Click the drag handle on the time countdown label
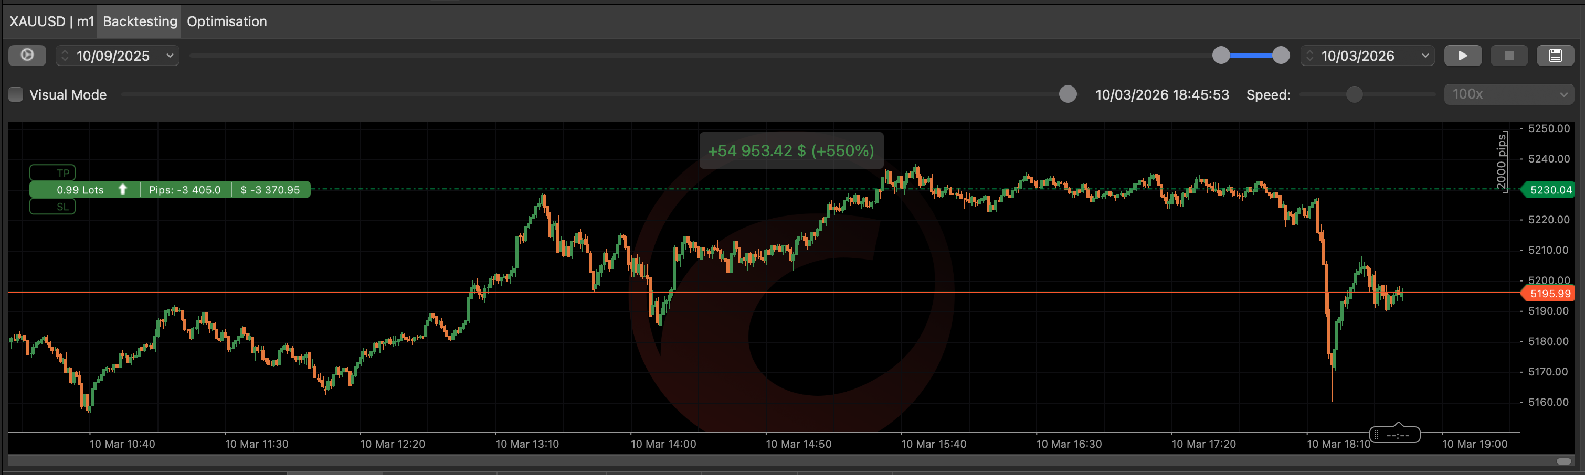The image size is (1585, 475). (1377, 435)
